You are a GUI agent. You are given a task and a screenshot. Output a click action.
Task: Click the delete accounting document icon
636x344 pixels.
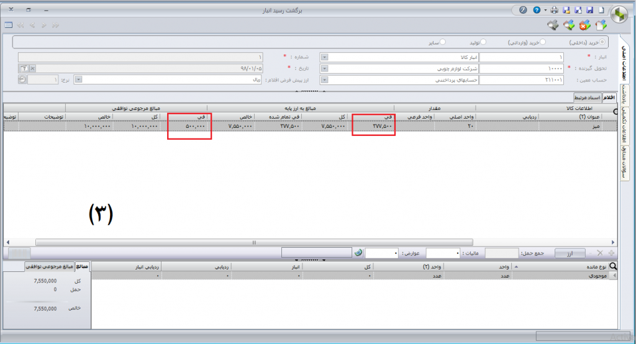coord(585,25)
